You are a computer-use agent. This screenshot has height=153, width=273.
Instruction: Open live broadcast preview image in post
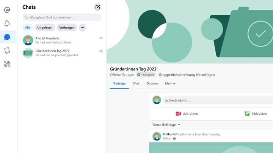click(211, 148)
